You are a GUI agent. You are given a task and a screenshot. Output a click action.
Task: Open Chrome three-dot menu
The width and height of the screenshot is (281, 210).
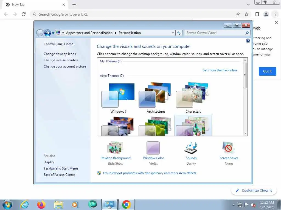tap(275, 14)
